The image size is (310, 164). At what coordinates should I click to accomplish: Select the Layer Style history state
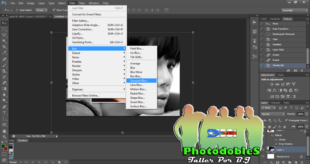pos(283,50)
